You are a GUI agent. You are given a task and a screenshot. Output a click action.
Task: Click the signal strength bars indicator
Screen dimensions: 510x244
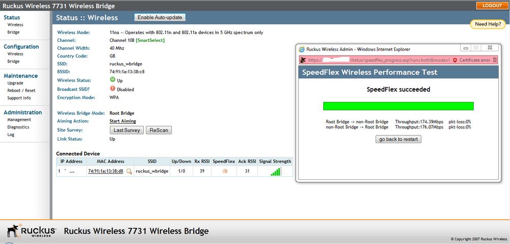coord(276,172)
